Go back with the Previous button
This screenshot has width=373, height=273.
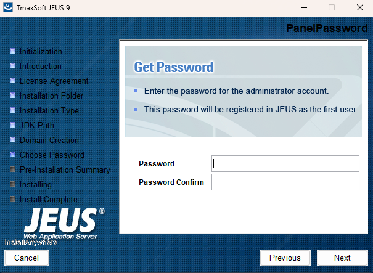285,258
